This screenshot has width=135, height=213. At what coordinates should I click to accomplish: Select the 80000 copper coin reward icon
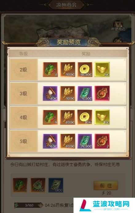(85, 70)
